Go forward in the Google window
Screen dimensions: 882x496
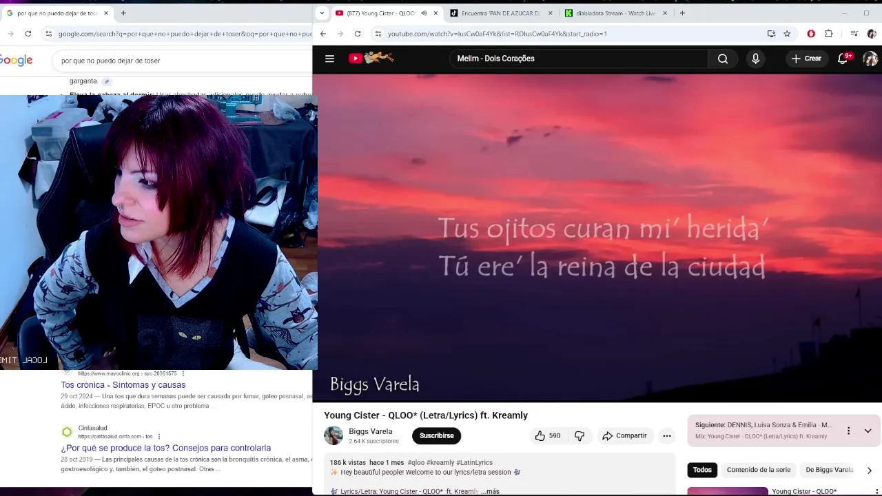point(10,33)
